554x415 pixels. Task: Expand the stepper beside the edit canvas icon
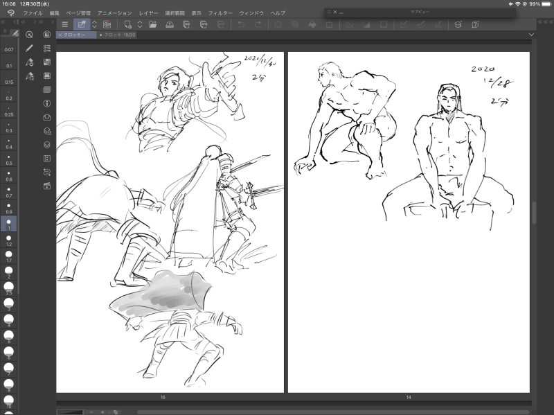click(94, 24)
